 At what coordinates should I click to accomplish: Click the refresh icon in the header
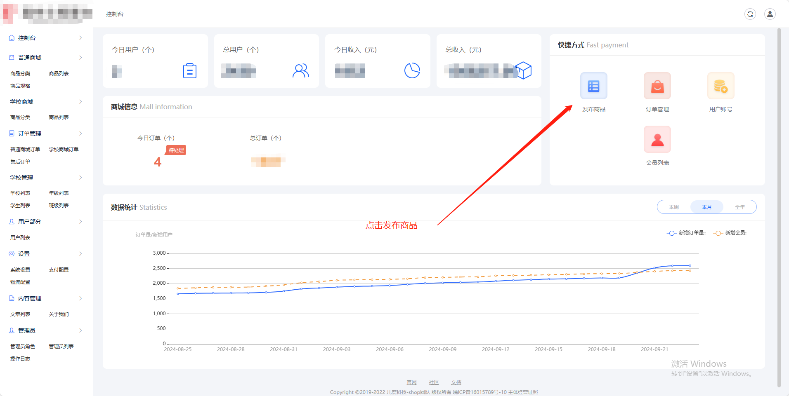[750, 14]
